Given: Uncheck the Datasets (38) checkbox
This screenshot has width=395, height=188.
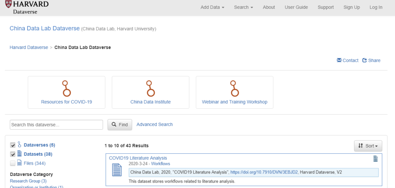Looking at the screenshot, I should coord(13,154).
